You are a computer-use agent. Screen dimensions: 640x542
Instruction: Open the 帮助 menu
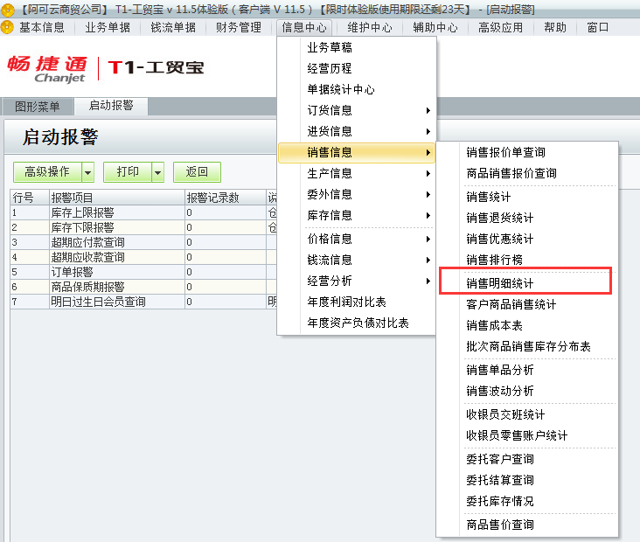pos(555,27)
